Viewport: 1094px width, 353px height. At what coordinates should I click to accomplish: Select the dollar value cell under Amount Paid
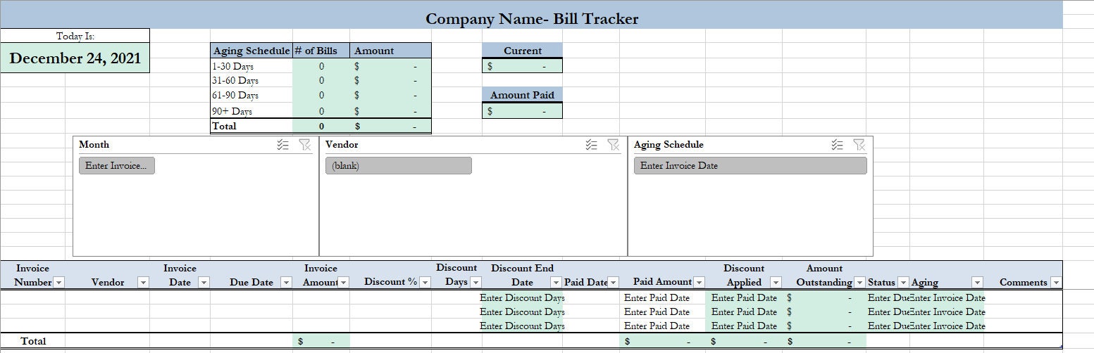pos(523,111)
